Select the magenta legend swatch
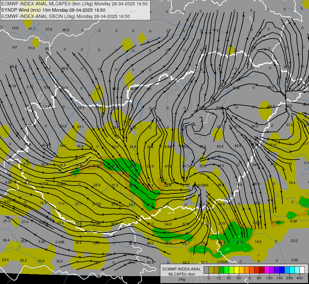Image resolution: width=309 pixels, height=284 pixels. (x=267, y=270)
